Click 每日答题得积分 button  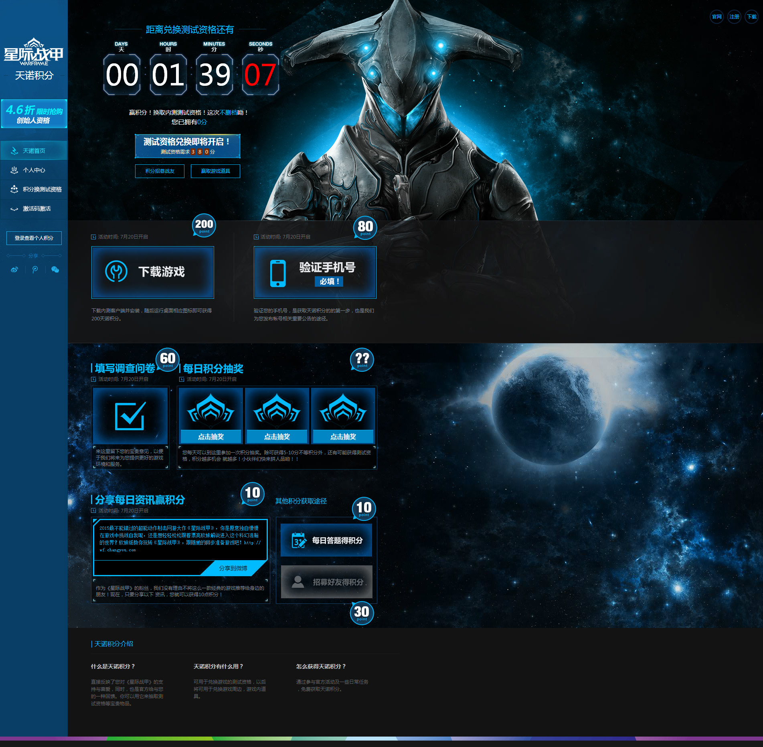click(x=326, y=541)
